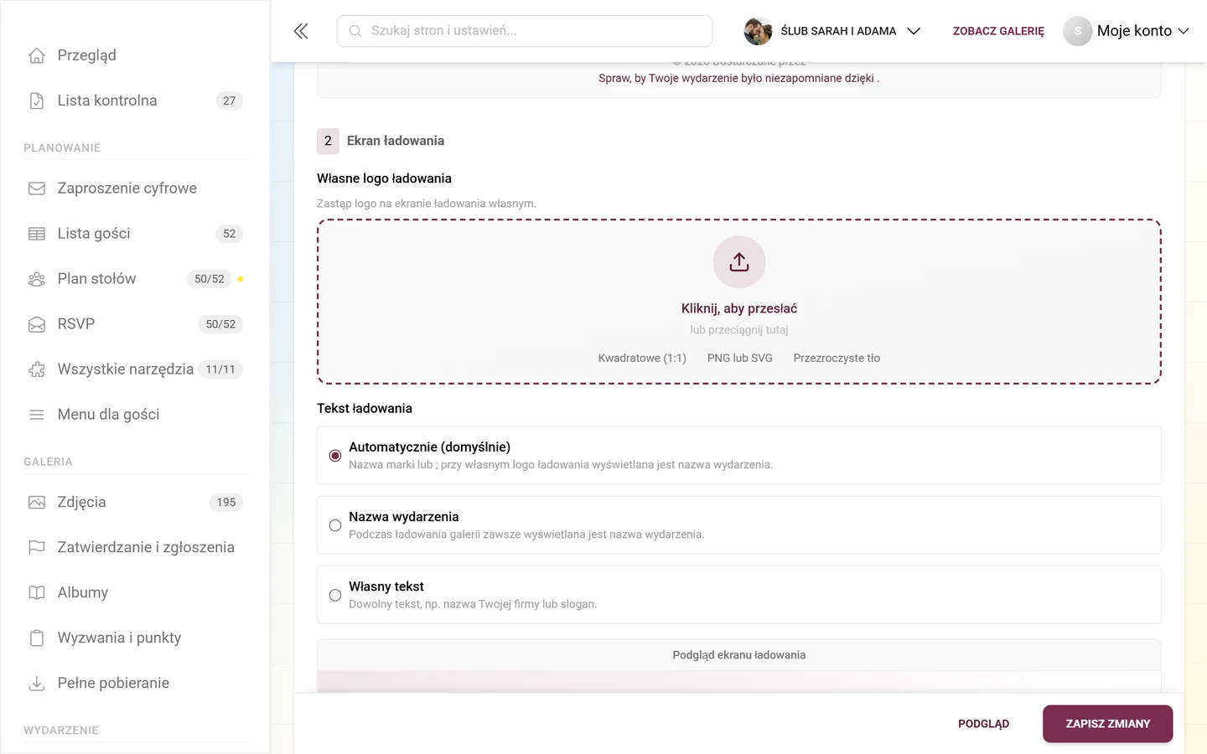Click the Podgląd ekranu ładowania header
This screenshot has height=754, width=1207.
click(x=739, y=655)
